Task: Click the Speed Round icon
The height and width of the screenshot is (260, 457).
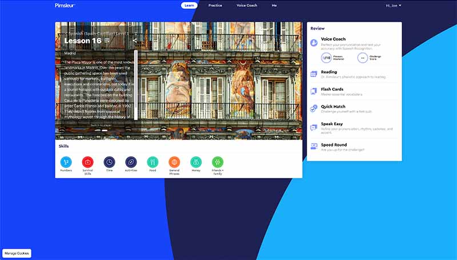Action: point(314,147)
